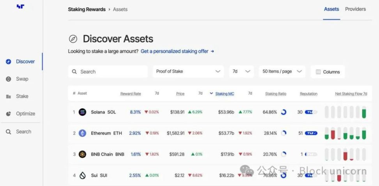Image resolution: width=379 pixels, height=186 pixels.
Task: Click the Ethereum coin logo
Action: pyautogui.click(x=82, y=133)
